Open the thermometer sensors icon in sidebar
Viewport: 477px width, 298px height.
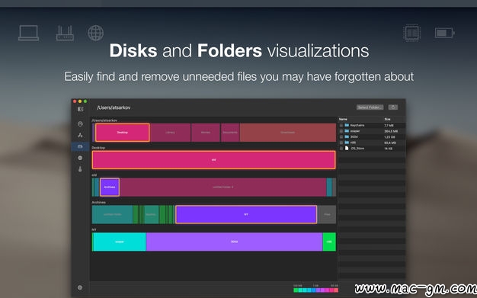coord(80,169)
